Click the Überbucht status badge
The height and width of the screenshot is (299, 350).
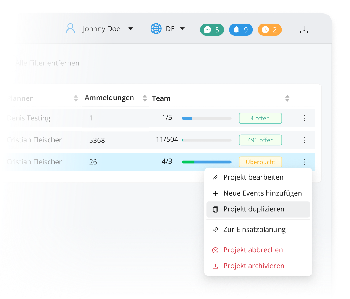tap(260, 162)
